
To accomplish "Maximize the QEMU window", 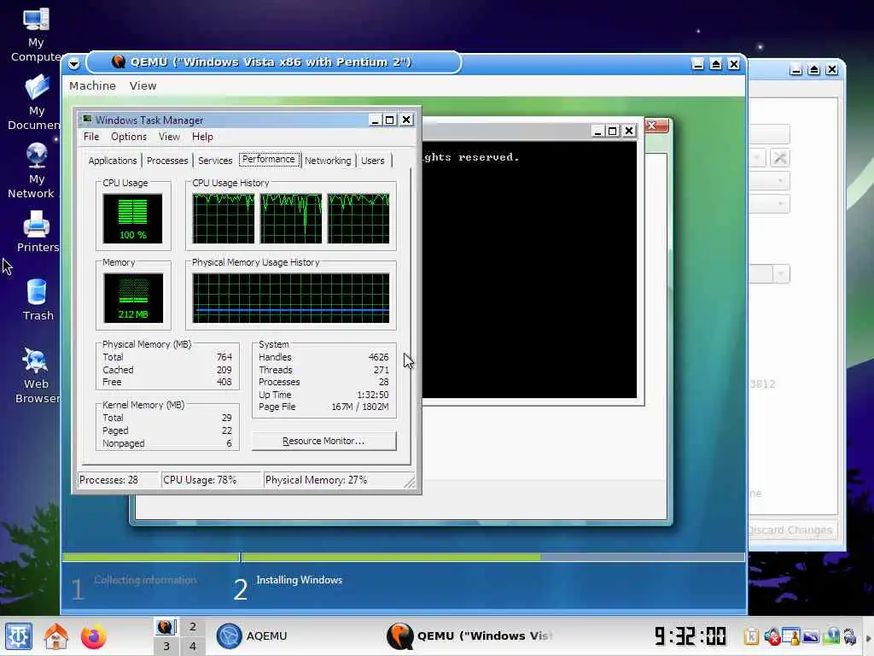I will [x=716, y=64].
